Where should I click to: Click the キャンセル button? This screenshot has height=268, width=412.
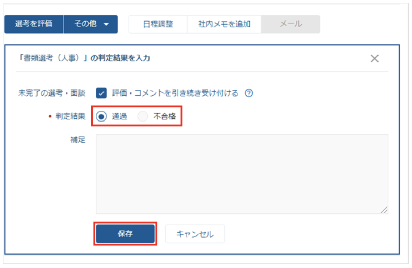coord(195,234)
